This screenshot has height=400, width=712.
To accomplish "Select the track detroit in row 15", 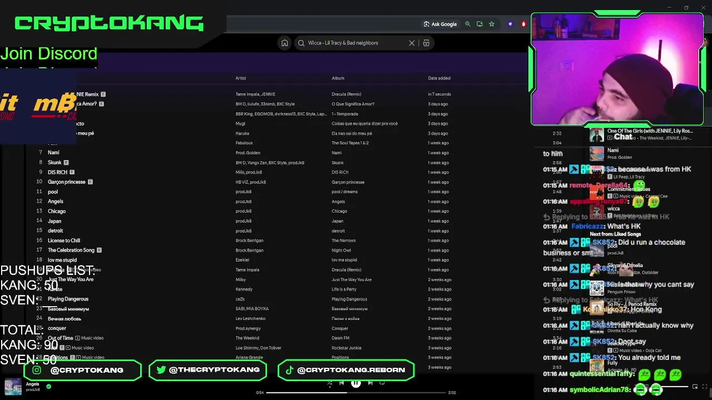I will [x=56, y=231].
